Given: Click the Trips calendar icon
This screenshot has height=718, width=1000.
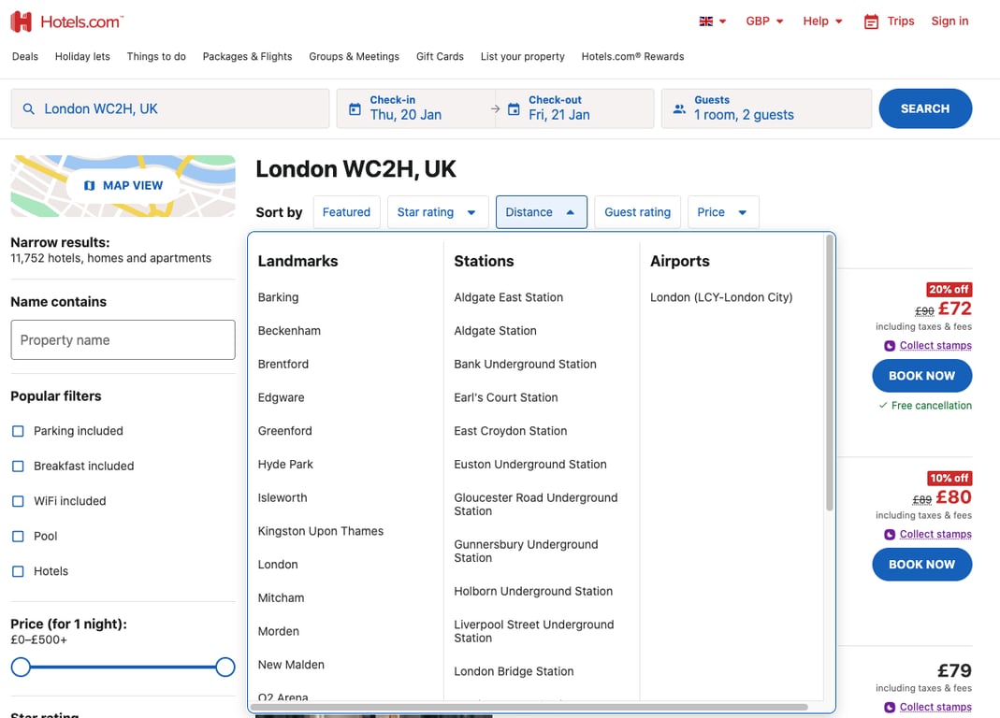Looking at the screenshot, I should tap(871, 22).
